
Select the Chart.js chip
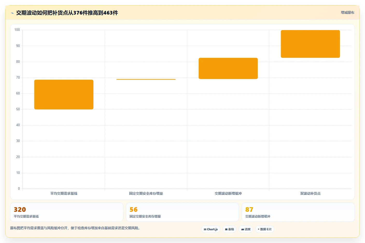211,229
